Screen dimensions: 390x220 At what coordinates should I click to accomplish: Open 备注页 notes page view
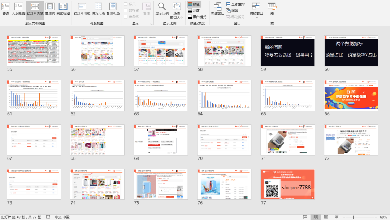(50, 9)
